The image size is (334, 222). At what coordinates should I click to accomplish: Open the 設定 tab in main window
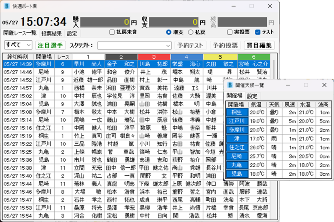tap(72, 34)
